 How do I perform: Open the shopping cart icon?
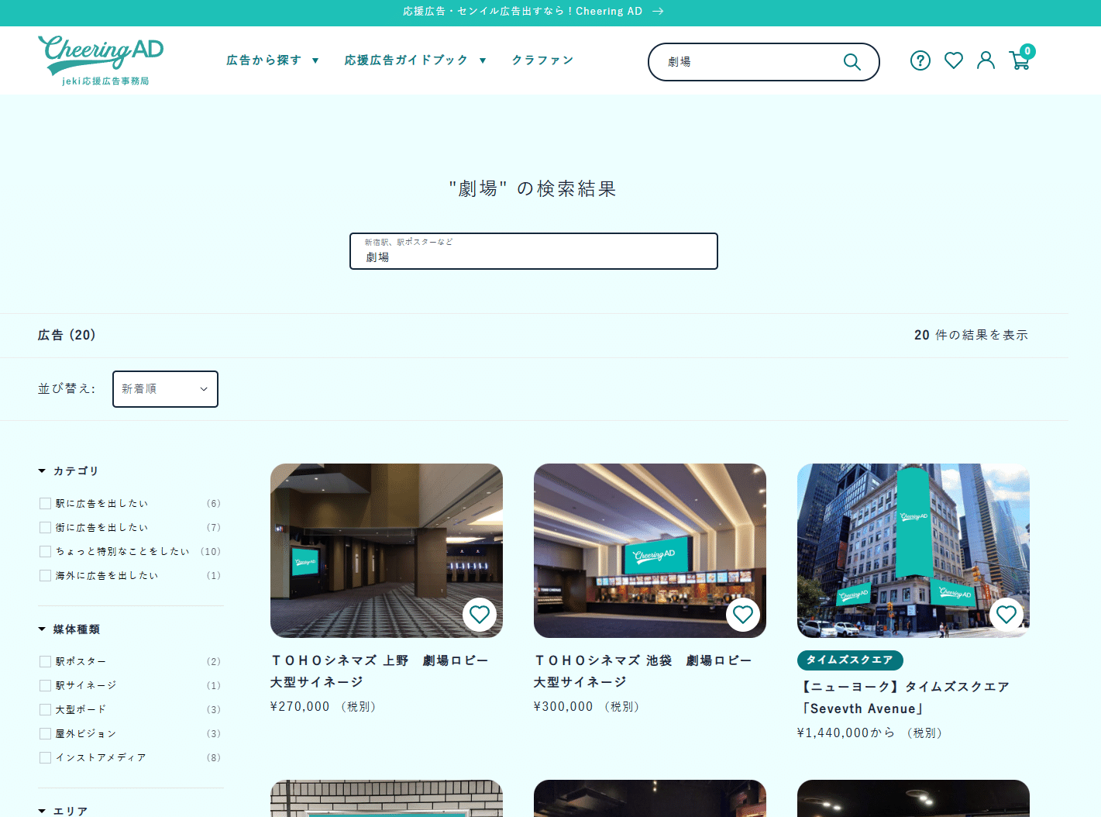pyautogui.click(x=1020, y=59)
